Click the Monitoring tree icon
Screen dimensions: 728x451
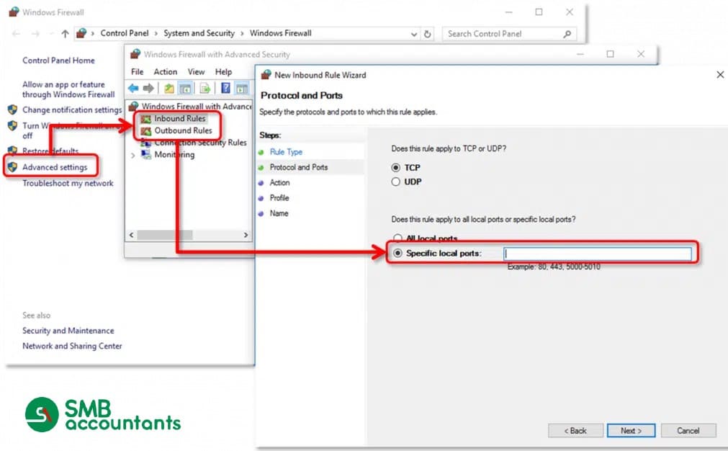point(145,155)
